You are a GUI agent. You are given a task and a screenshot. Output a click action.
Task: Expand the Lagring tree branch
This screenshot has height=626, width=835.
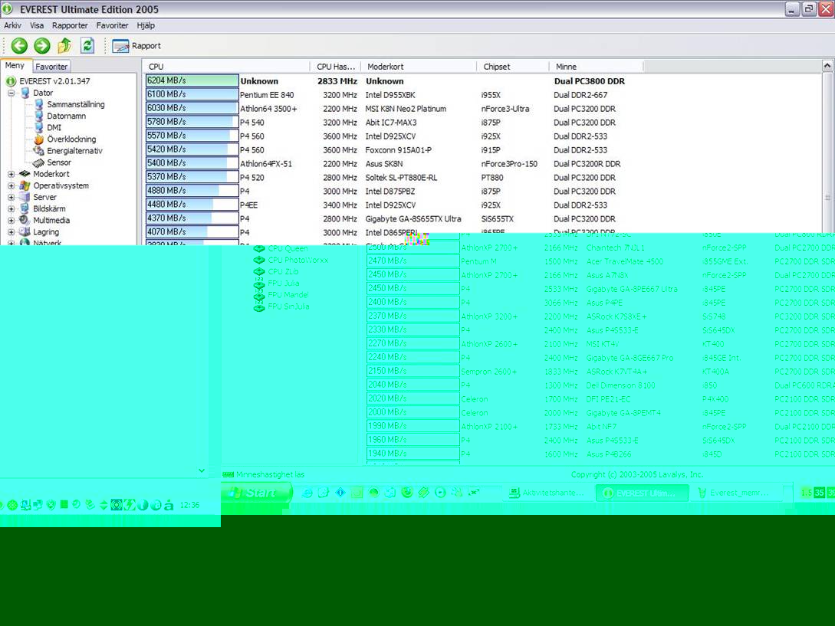12,232
